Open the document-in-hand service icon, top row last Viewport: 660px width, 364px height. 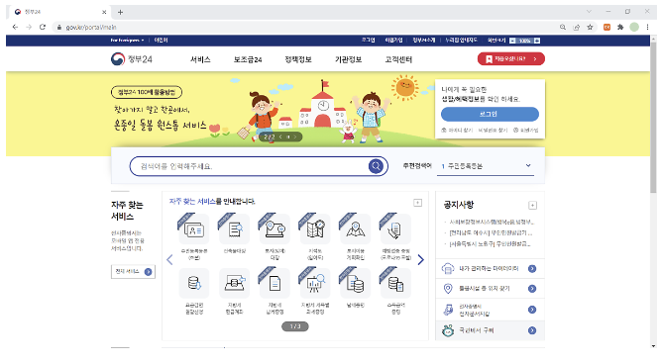pyautogui.click(x=395, y=229)
